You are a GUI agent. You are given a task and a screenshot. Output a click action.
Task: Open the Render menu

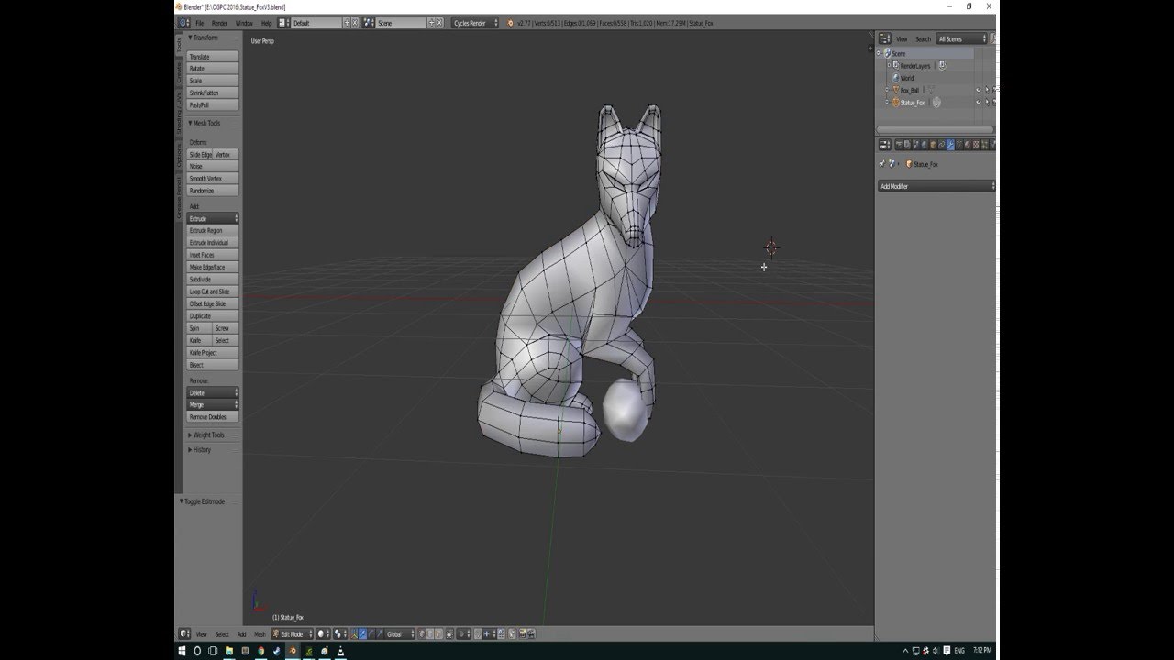click(x=219, y=23)
